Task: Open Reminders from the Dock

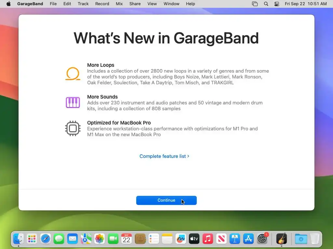Action: [x=153, y=239]
